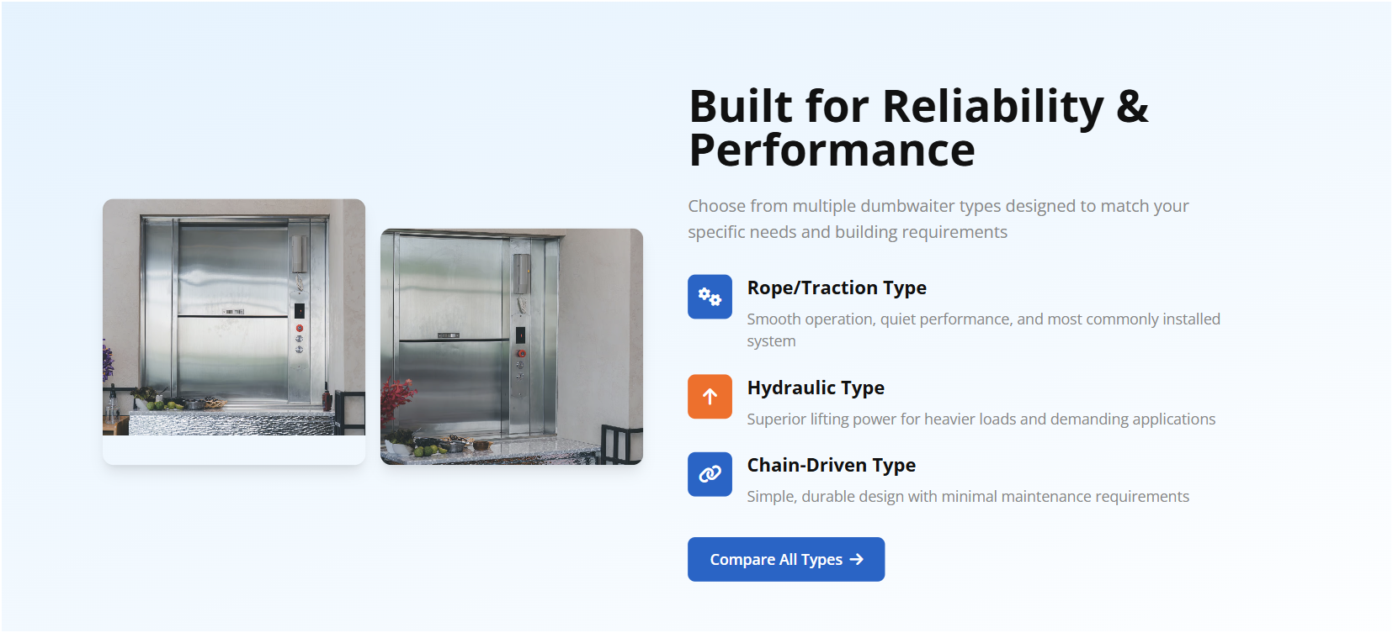Click the arrow inside the Compare button
This screenshot has height=633, width=1393.
[x=857, y=559]
